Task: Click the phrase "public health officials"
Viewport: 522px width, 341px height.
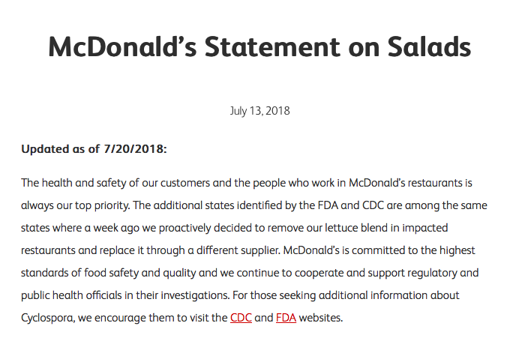Action: click(x=71, y=295)
